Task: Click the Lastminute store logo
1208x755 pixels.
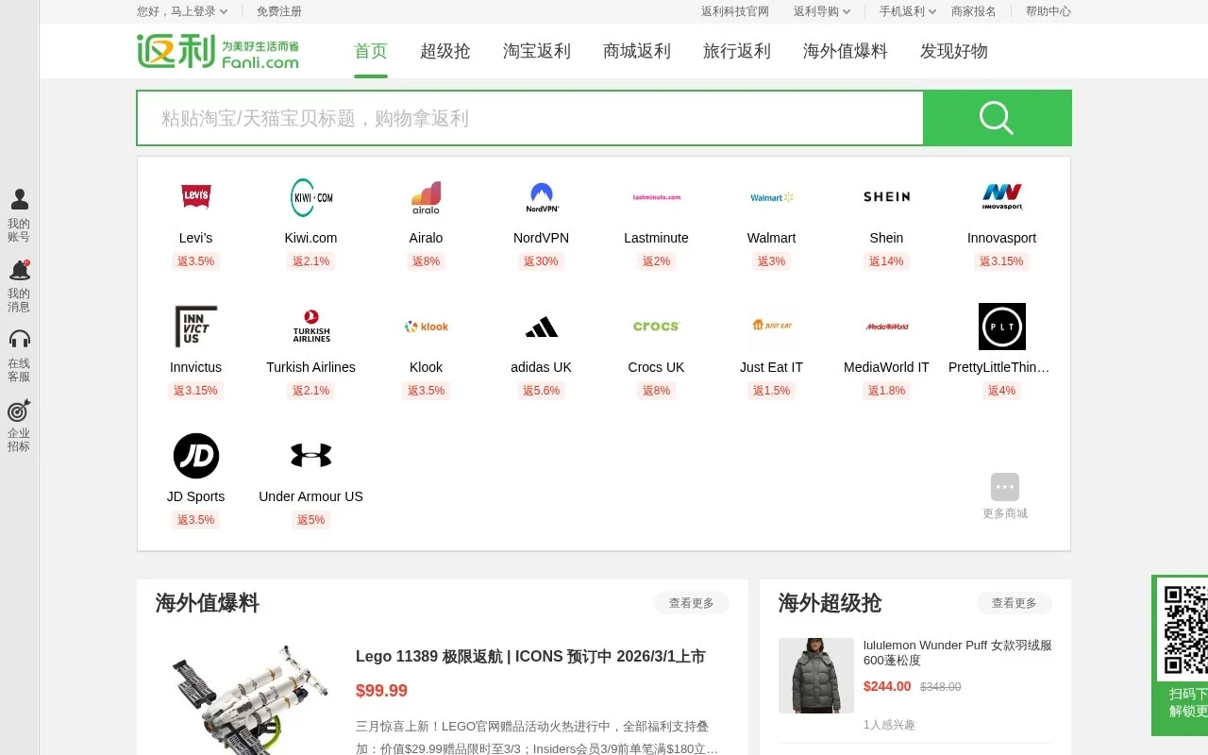Action: (656, 197)
